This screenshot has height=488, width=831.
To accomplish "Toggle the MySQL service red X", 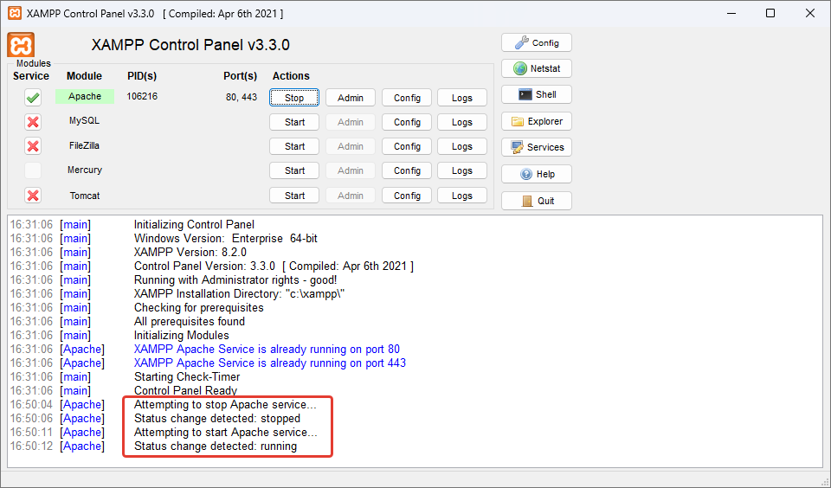I will pyautogui.click(x=33, y=122).
